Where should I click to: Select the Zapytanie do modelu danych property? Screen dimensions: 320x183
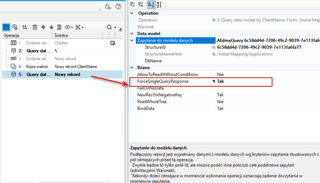pyautogui.click(x=176, y=40)
